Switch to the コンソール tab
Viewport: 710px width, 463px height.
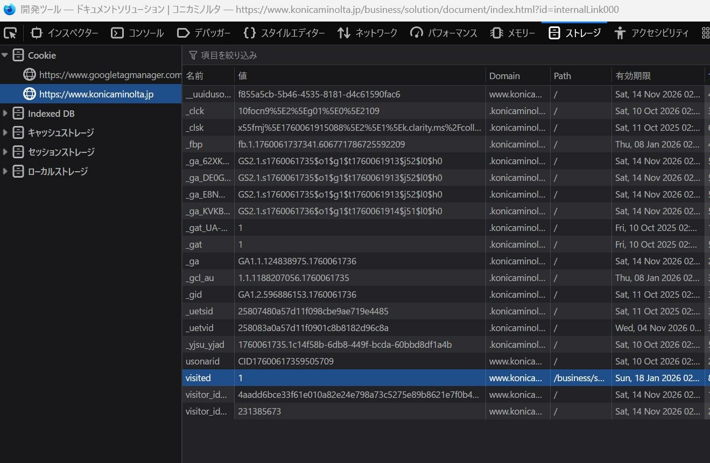click(137, 33)
